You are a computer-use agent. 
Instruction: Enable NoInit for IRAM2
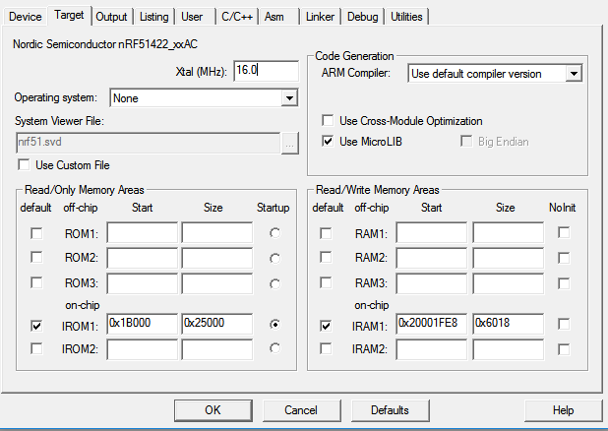(564, 349)
